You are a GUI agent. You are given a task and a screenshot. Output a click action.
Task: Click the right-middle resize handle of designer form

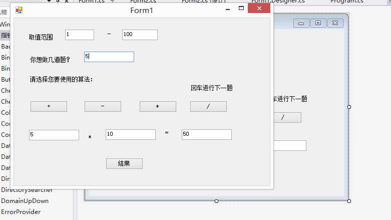click(349, 107)
